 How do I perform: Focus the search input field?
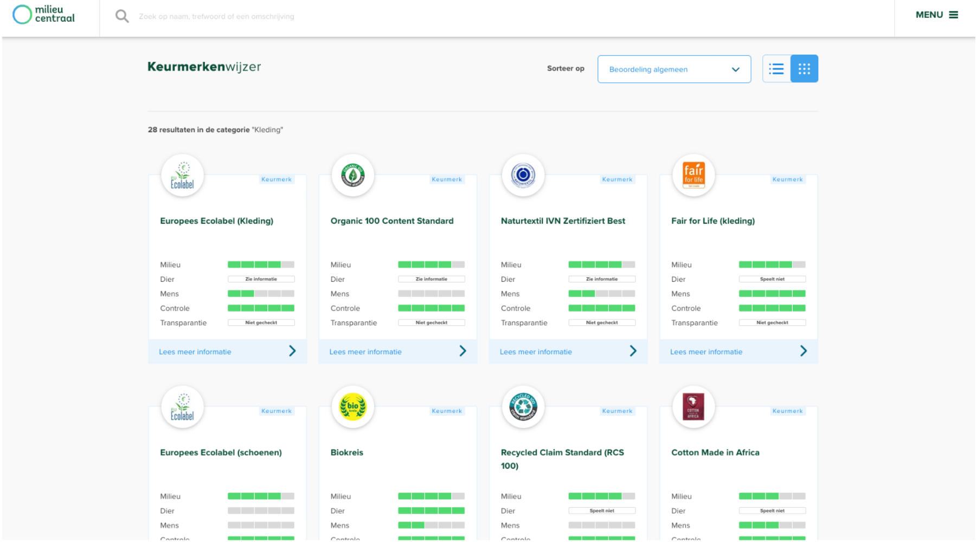pyautogui.click(x=325, y=16)
